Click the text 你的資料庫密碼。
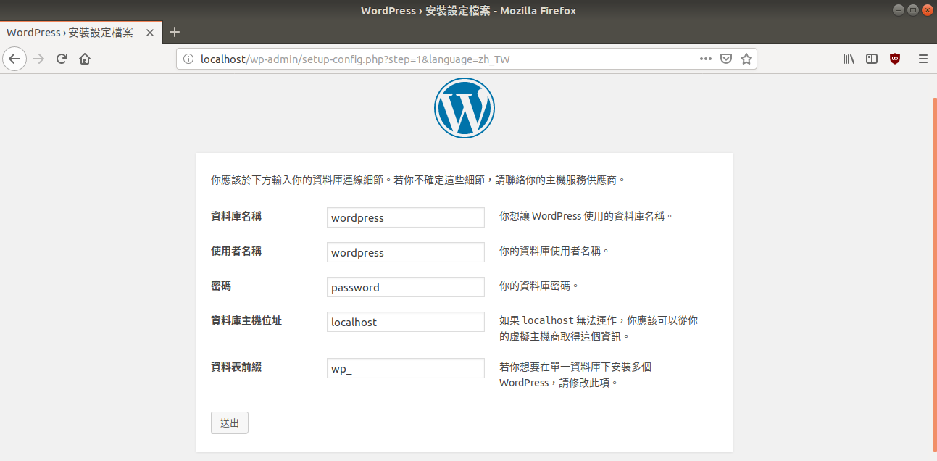937x461 pixels. tap(539, 286)
